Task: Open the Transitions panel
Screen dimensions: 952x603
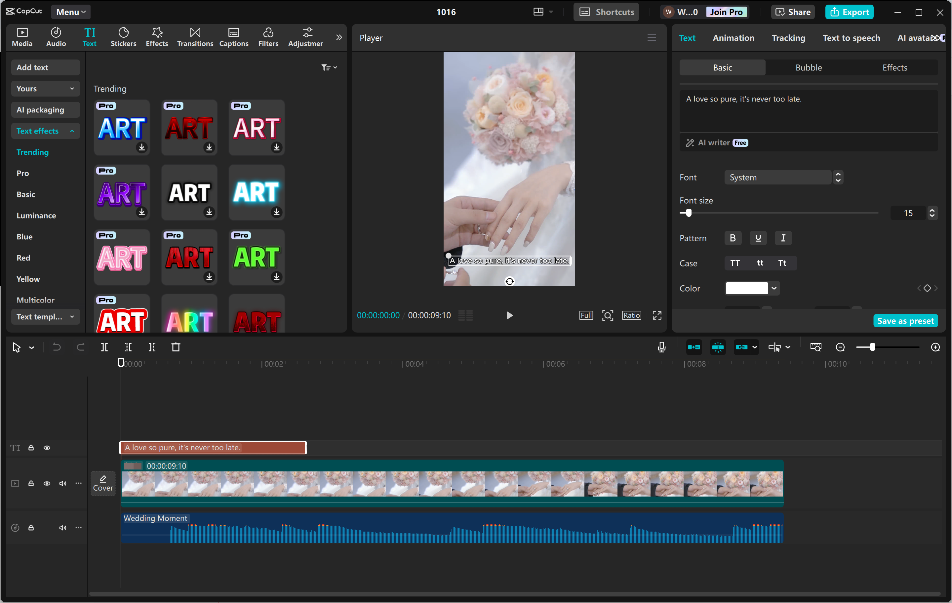Action: [x=194, y=37]
